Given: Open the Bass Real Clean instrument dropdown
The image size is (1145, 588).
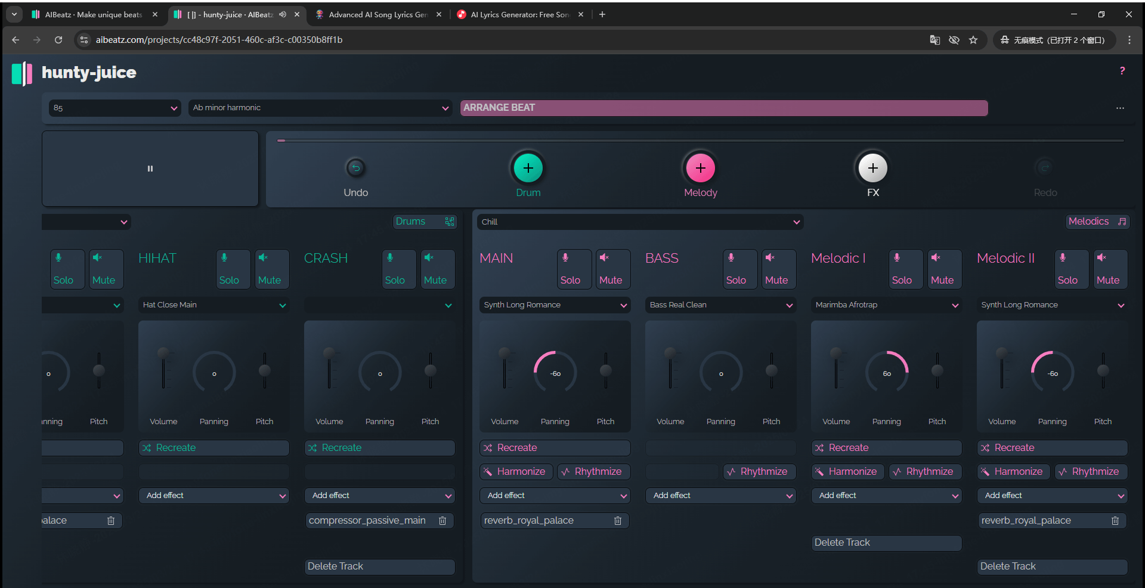Looking at the screenshot, I should click(x=720, y=304).
